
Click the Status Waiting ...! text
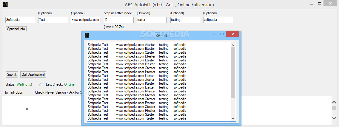pyautogui.click(x=24, y=84)
